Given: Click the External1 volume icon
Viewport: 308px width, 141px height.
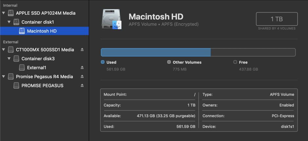Looking at the screenshot, I should point(22,68).
